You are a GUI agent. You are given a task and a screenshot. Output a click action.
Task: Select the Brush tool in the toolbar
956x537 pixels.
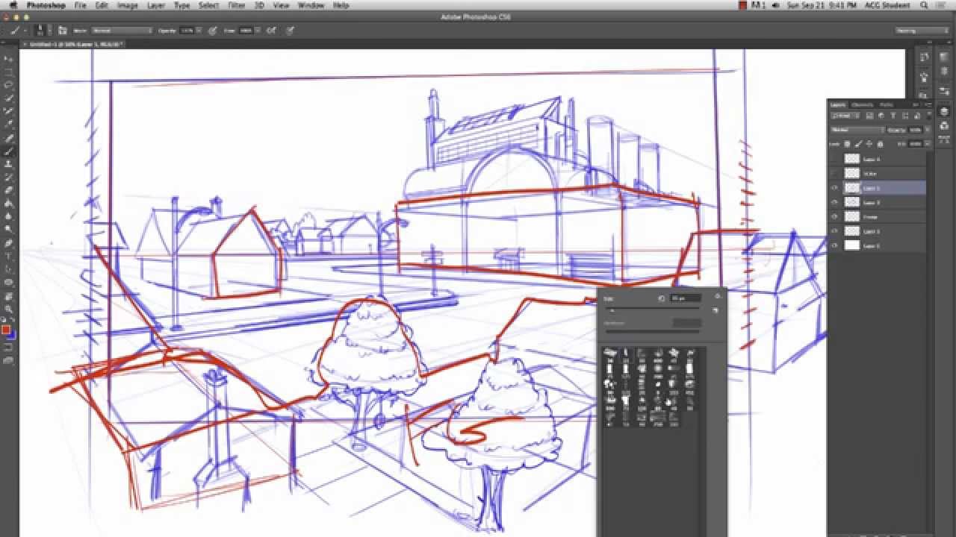click(9, 151)
